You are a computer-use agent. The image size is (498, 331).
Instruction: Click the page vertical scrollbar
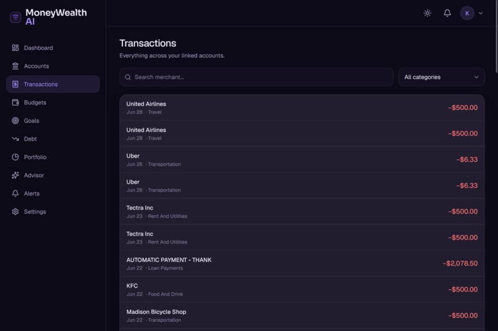[496, 37]
